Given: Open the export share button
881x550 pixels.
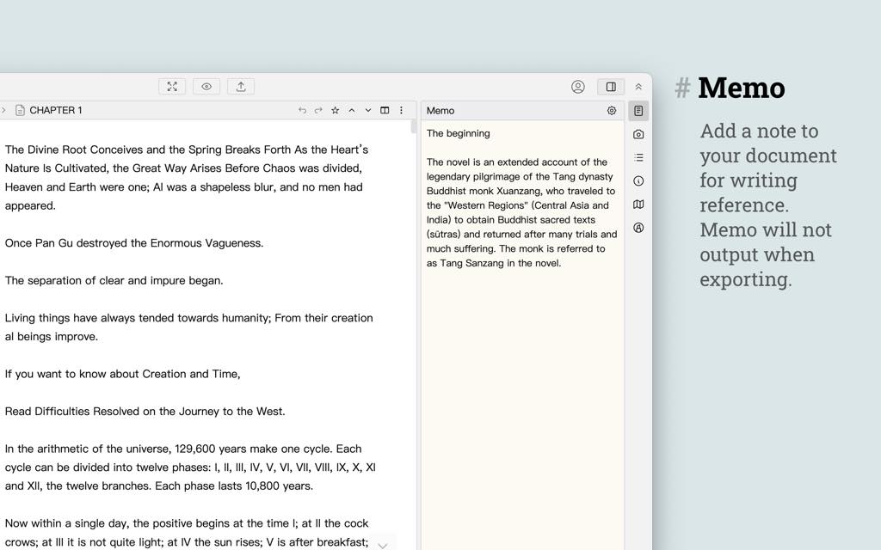Looking at the screenshot, I should click(241, 87).
